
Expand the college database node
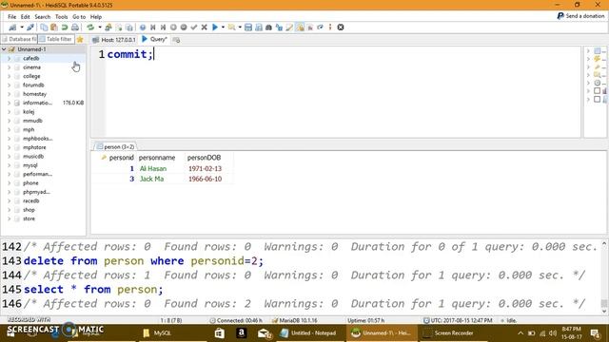10,76
